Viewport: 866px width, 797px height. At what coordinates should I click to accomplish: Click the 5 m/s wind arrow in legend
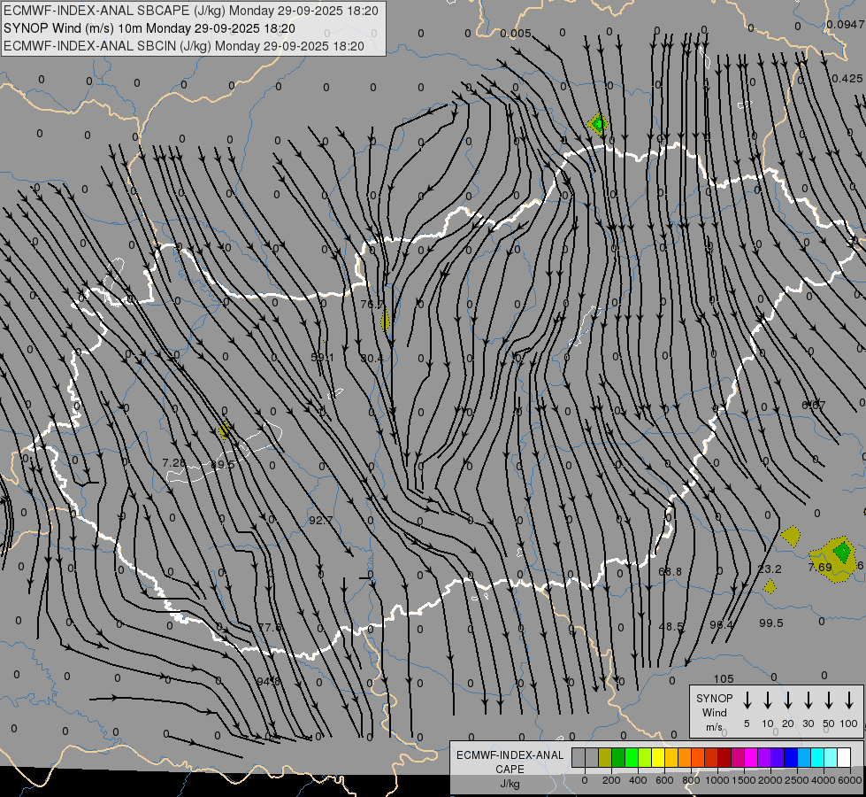(x=747, y=700)
